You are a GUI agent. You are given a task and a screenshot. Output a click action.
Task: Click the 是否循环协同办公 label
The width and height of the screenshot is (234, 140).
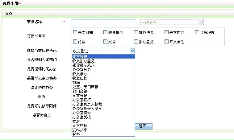pyautogui.click(x=42, y=69)
